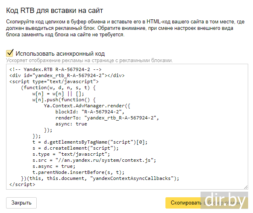Viewport: 253px width, 213px height.
Task: Click the yellow "Скопировать в буфер обмена" button
Action: click(x=207, y=203)
